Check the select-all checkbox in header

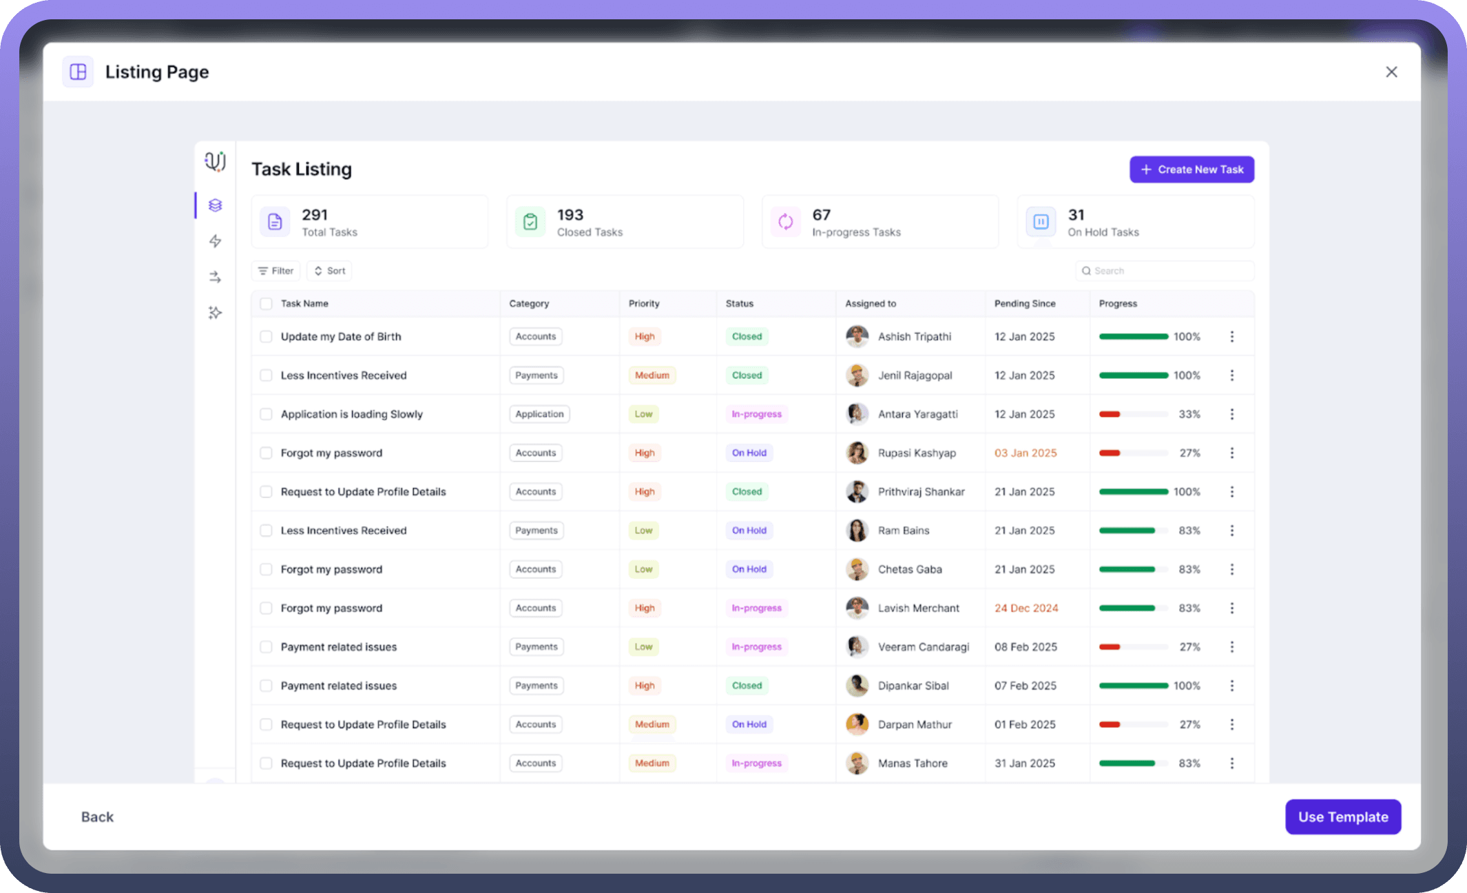tap(266, 303)
